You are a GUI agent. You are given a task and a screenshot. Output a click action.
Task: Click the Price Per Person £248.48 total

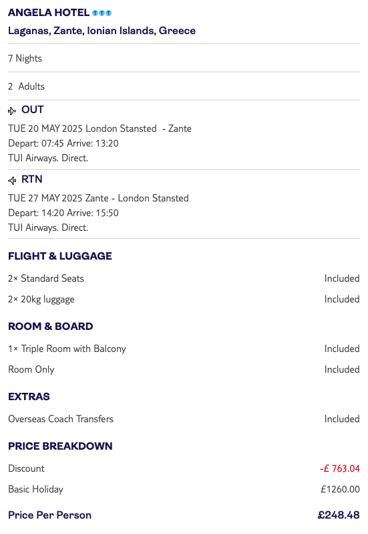[x=339, y=515]
